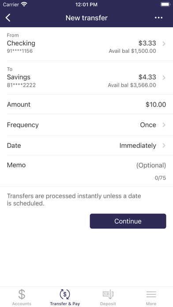Tap the More hamburger icon

[151, 294]
